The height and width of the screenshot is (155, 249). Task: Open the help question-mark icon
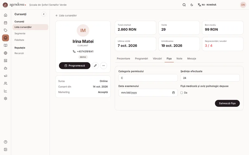coord(6,142)
